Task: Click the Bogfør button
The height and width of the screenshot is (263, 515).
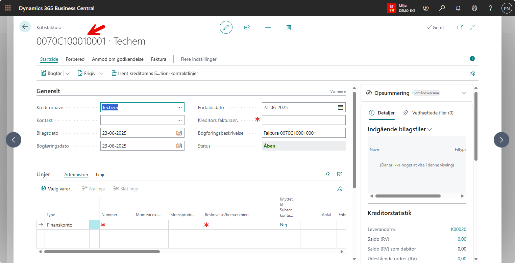Action: pos(52,73)
